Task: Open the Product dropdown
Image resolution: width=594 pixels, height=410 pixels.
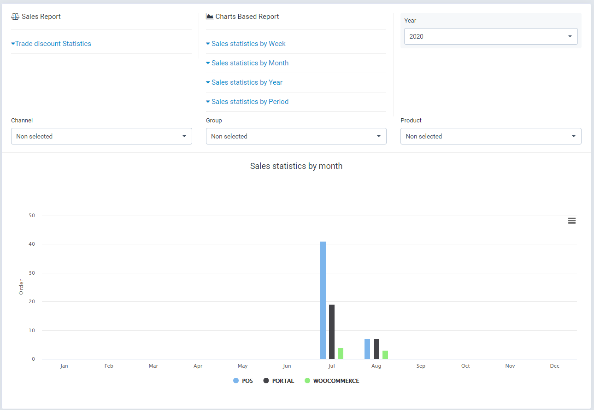Action: (x=490, y=136)
